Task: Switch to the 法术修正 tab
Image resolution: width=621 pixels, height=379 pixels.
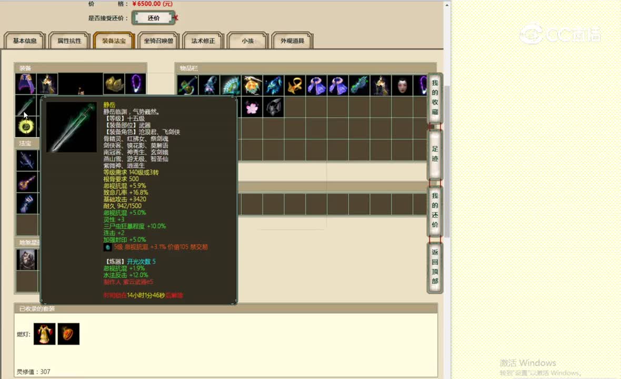Action: pos(203,41)
